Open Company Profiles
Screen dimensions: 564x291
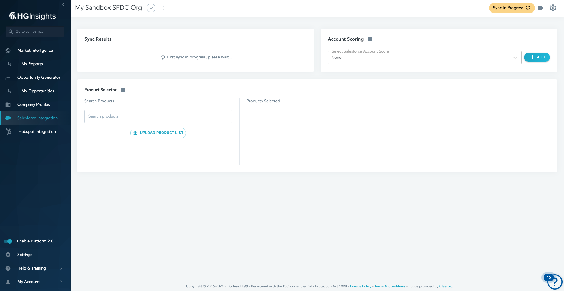tap(34, 104)
